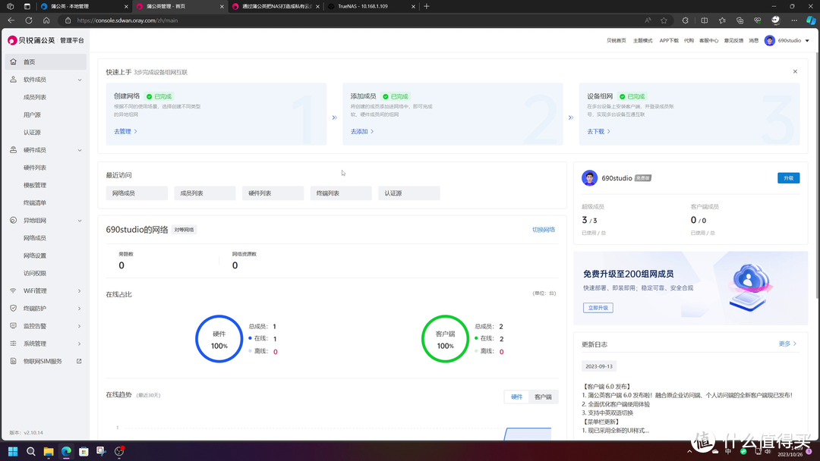
Task: Click the 监控告警 monitor icon
Action: (x=13, y=326)
